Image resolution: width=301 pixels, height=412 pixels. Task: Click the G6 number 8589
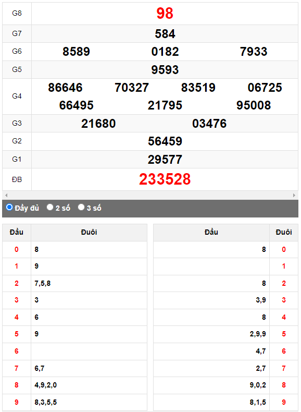(76, 52)
